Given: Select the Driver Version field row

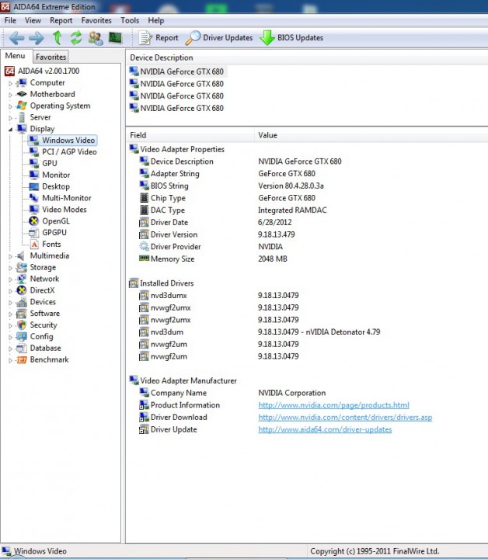Looking at the screenshot, I should pyautogui.click(x=308, y=234).
